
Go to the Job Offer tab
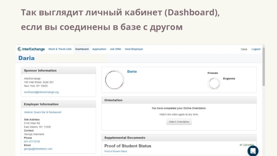pyautogui.click(x=116, y=49)
